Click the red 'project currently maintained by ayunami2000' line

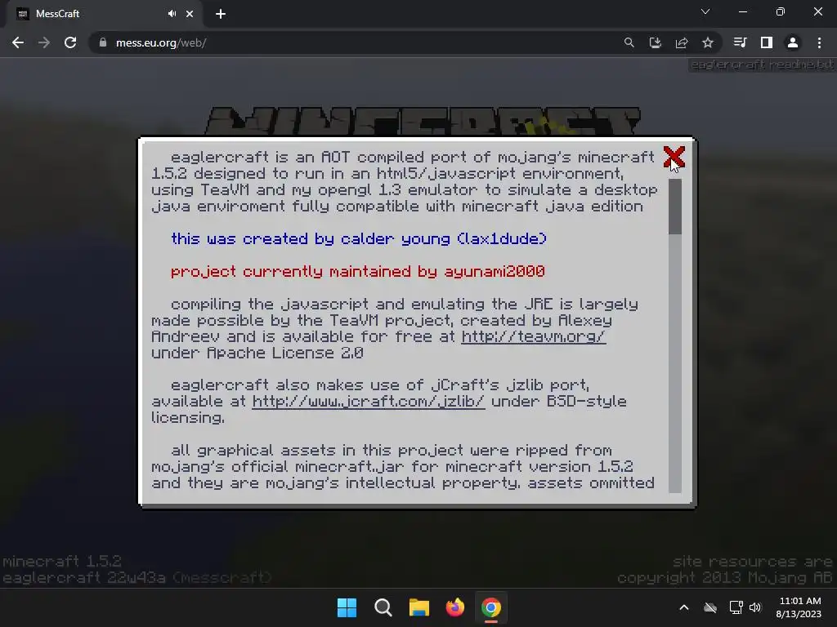pyautogui.click(x=358, y=271)
